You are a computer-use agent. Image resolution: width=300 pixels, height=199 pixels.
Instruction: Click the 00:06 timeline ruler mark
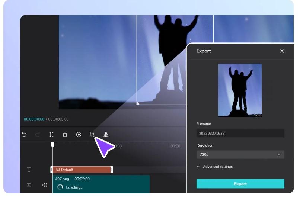point(175,146)
